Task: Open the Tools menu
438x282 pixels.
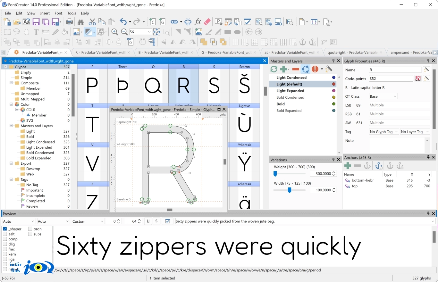Action: point(72,13)
